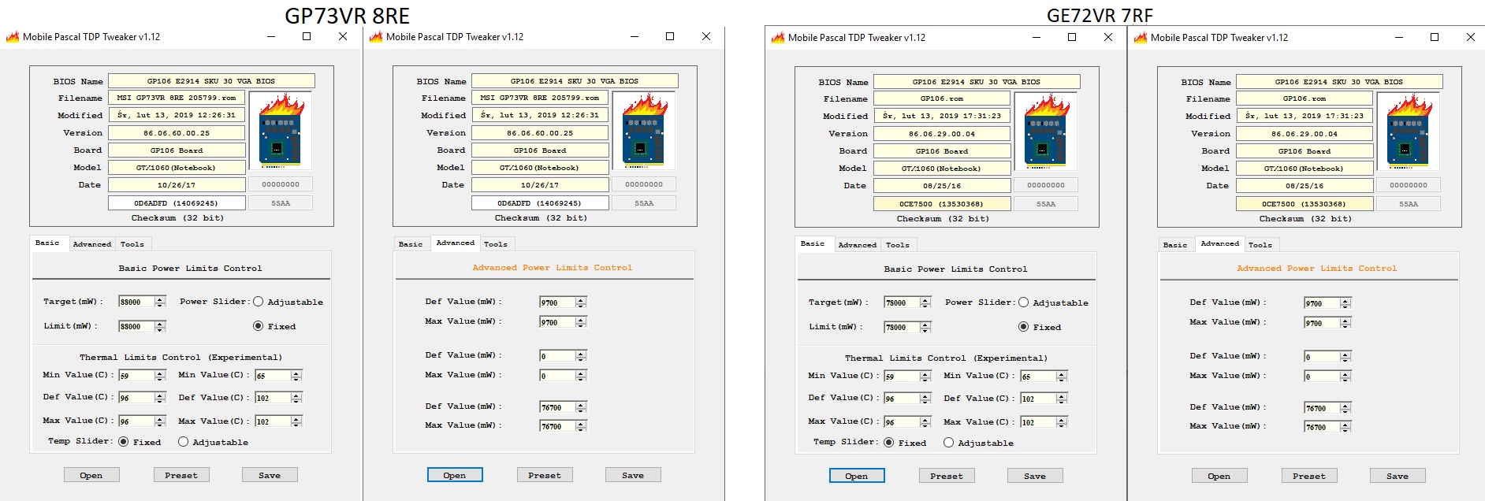This screenshot has width=1485, height=501.
Task: Click the flame app icon in the GE72VR Advanced window title bar
Action: tap(1140, 37)
